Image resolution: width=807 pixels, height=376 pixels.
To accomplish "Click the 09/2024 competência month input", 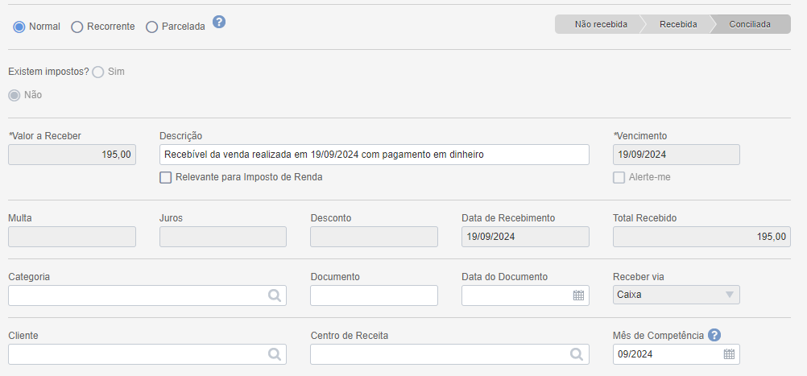I will click(x=677, y=354).
